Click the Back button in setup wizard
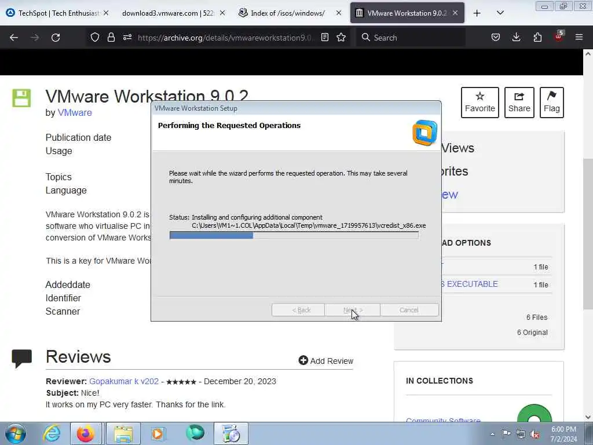Image resolution: width=593 pixels, height=445 pixels. tap(298, 310)
